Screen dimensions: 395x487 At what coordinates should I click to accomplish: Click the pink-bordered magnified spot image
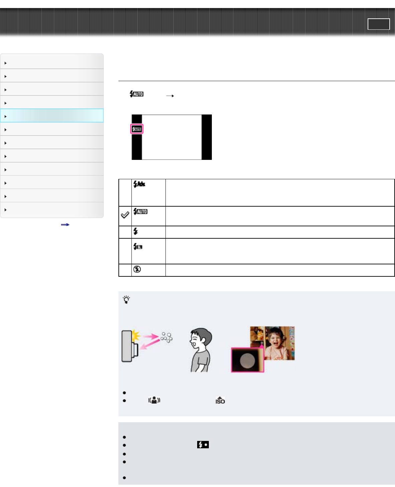pyautogui.click(x=248, y=360)
